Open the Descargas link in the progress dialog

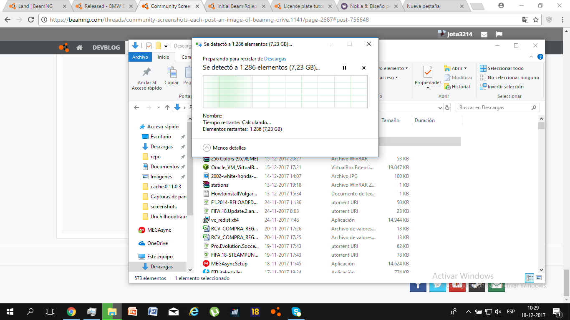(x=275, y=59)
